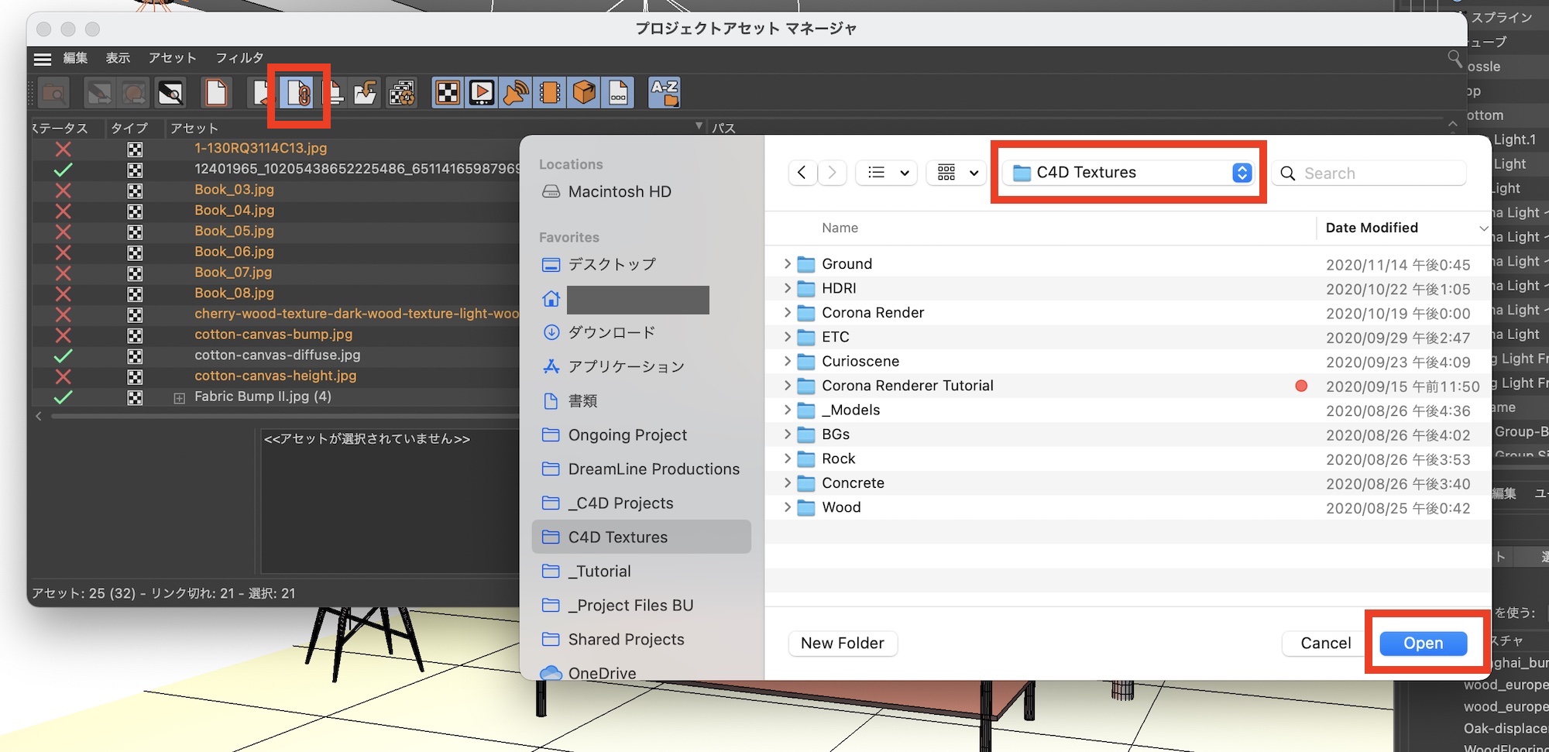
Task: Click the A-Z sort assets icon
Action: point(664,93)
